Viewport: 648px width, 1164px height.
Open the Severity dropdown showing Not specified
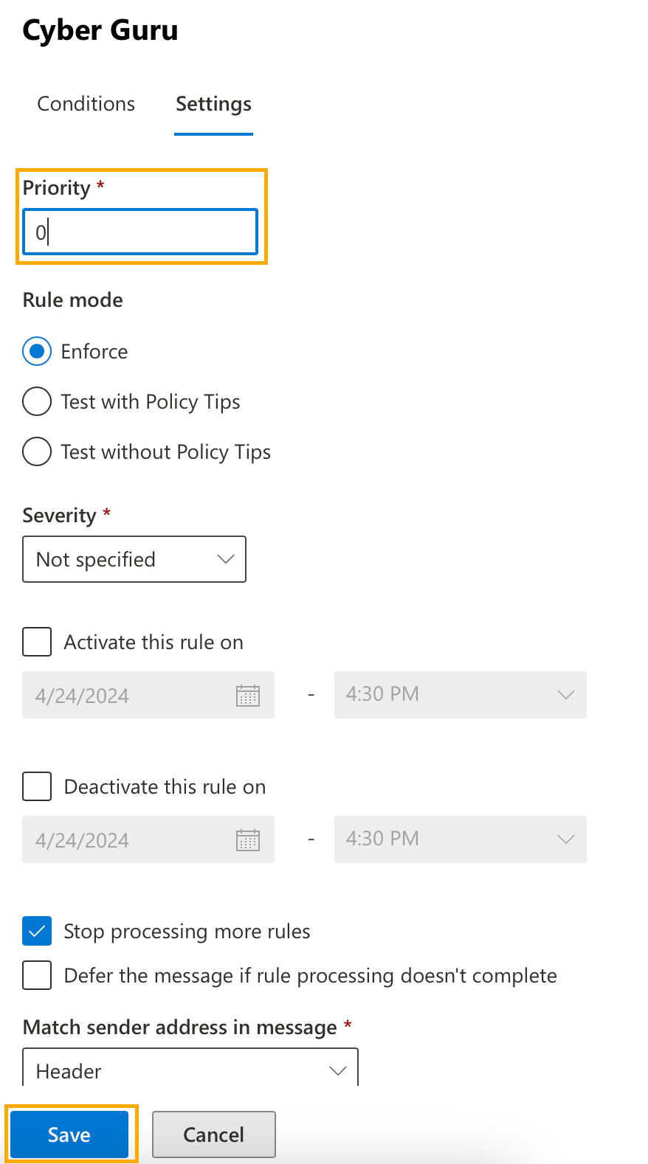tap(134, 559)
